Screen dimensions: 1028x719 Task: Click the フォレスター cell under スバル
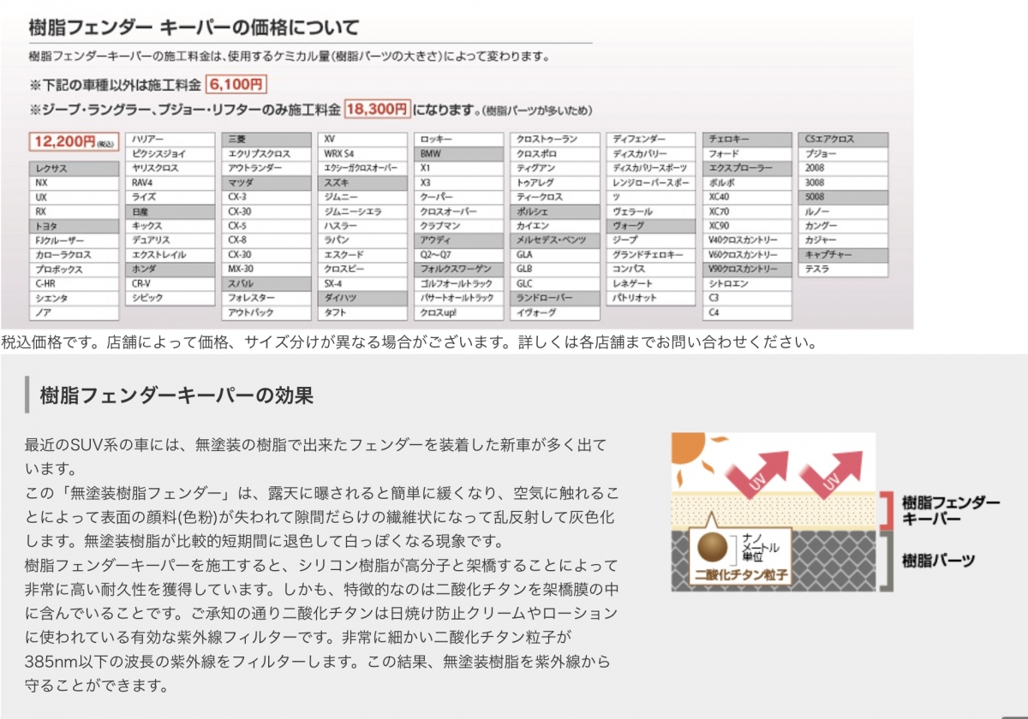click(x=266, y=298)
